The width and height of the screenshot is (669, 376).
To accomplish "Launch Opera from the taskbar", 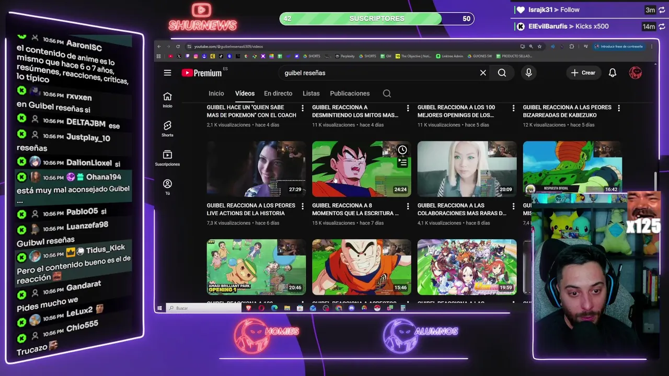I will click(x=261, y=308).
